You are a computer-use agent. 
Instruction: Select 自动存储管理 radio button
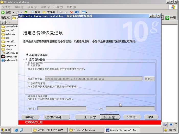click(29, 83)
